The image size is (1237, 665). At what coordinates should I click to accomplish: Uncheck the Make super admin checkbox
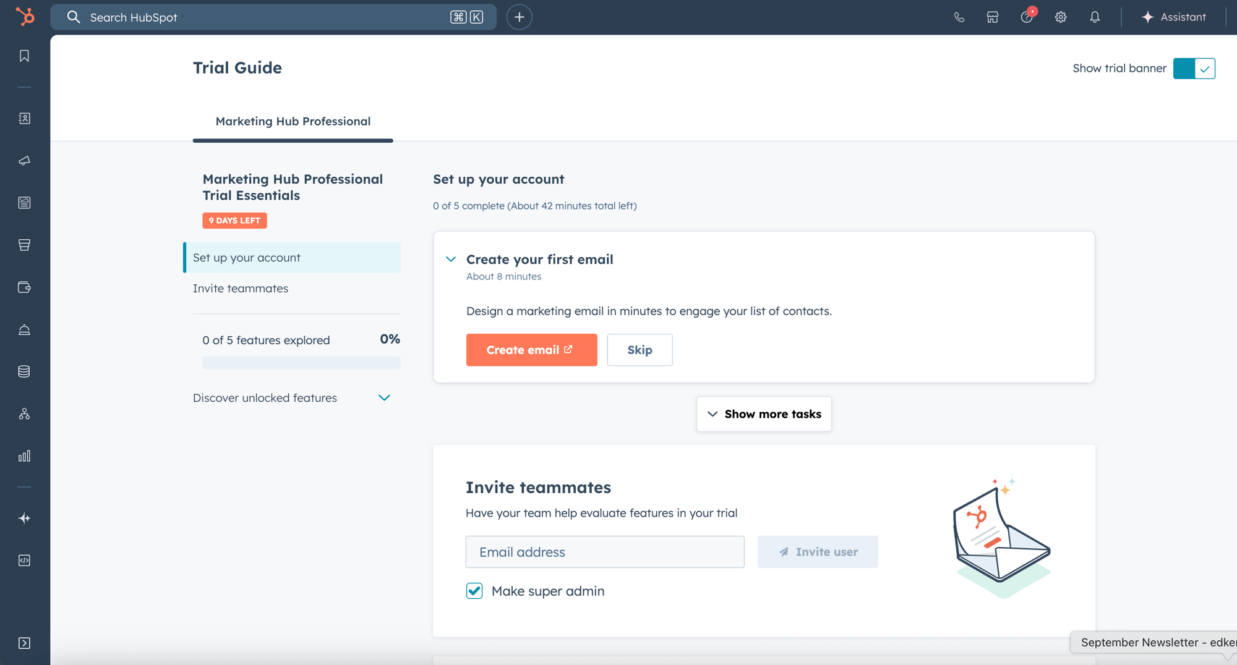474,591
